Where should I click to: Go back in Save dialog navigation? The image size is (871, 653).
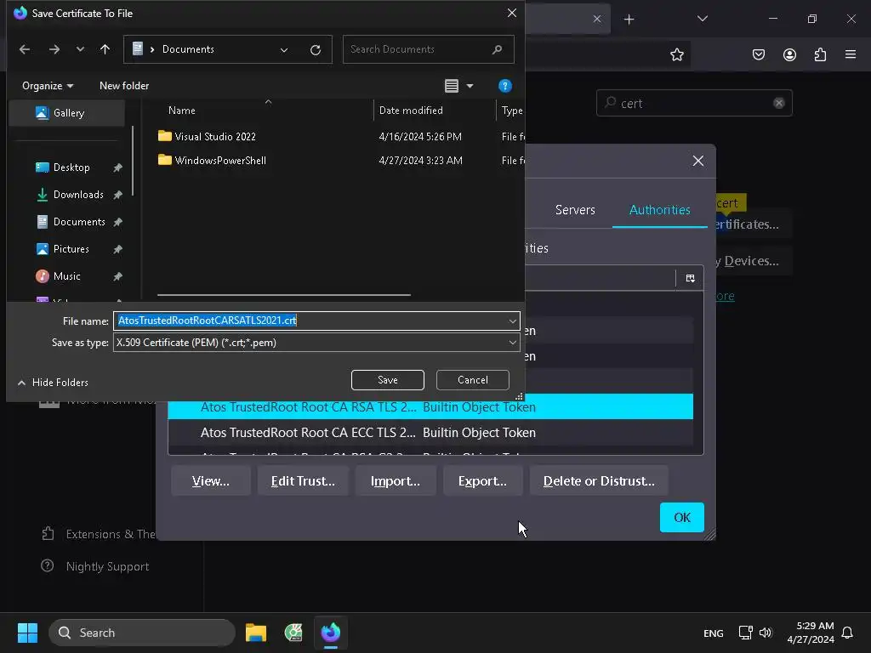[x=25, y=49]
